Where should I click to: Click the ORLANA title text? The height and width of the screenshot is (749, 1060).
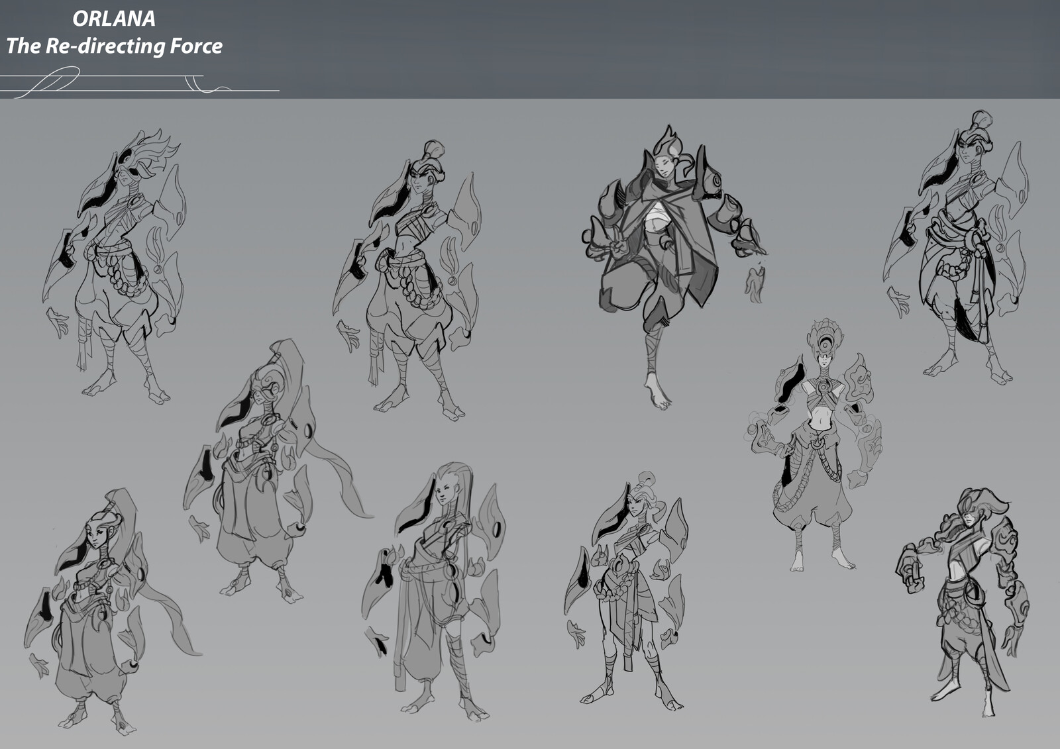point(114,19)
